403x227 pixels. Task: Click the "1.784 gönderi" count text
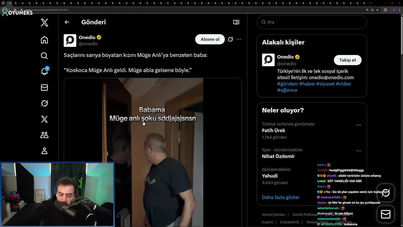[x=274, y=137]
